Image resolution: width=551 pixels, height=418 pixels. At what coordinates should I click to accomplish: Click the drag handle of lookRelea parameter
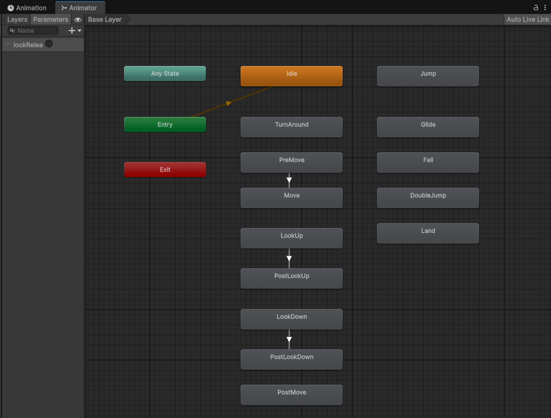coord(8,44)
